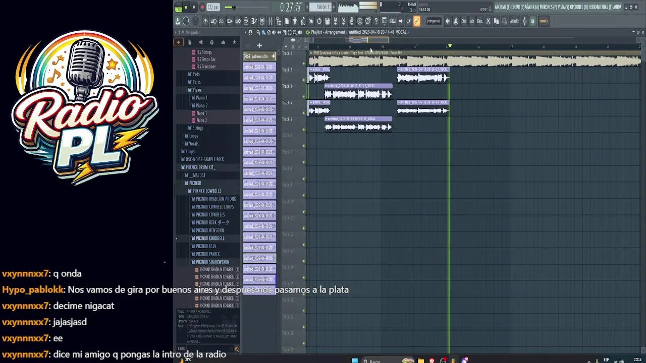Select the mute tool in playlist toolbar

274,32
